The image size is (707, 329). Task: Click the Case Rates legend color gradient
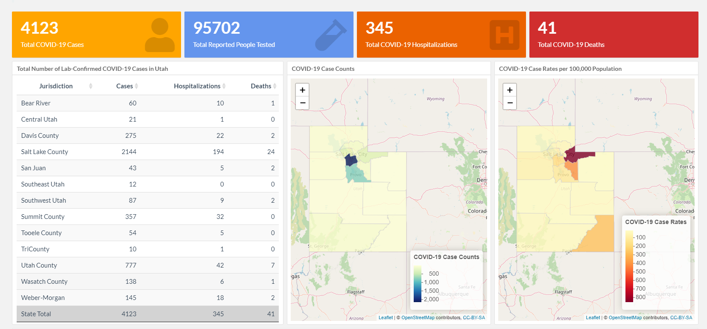tap(629, 267)
